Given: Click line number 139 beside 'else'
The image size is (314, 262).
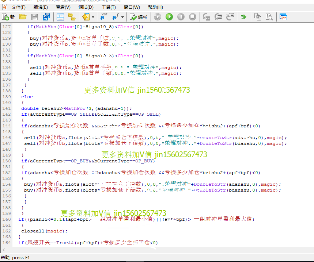Looking at the screenshot, I should point(7,97).
